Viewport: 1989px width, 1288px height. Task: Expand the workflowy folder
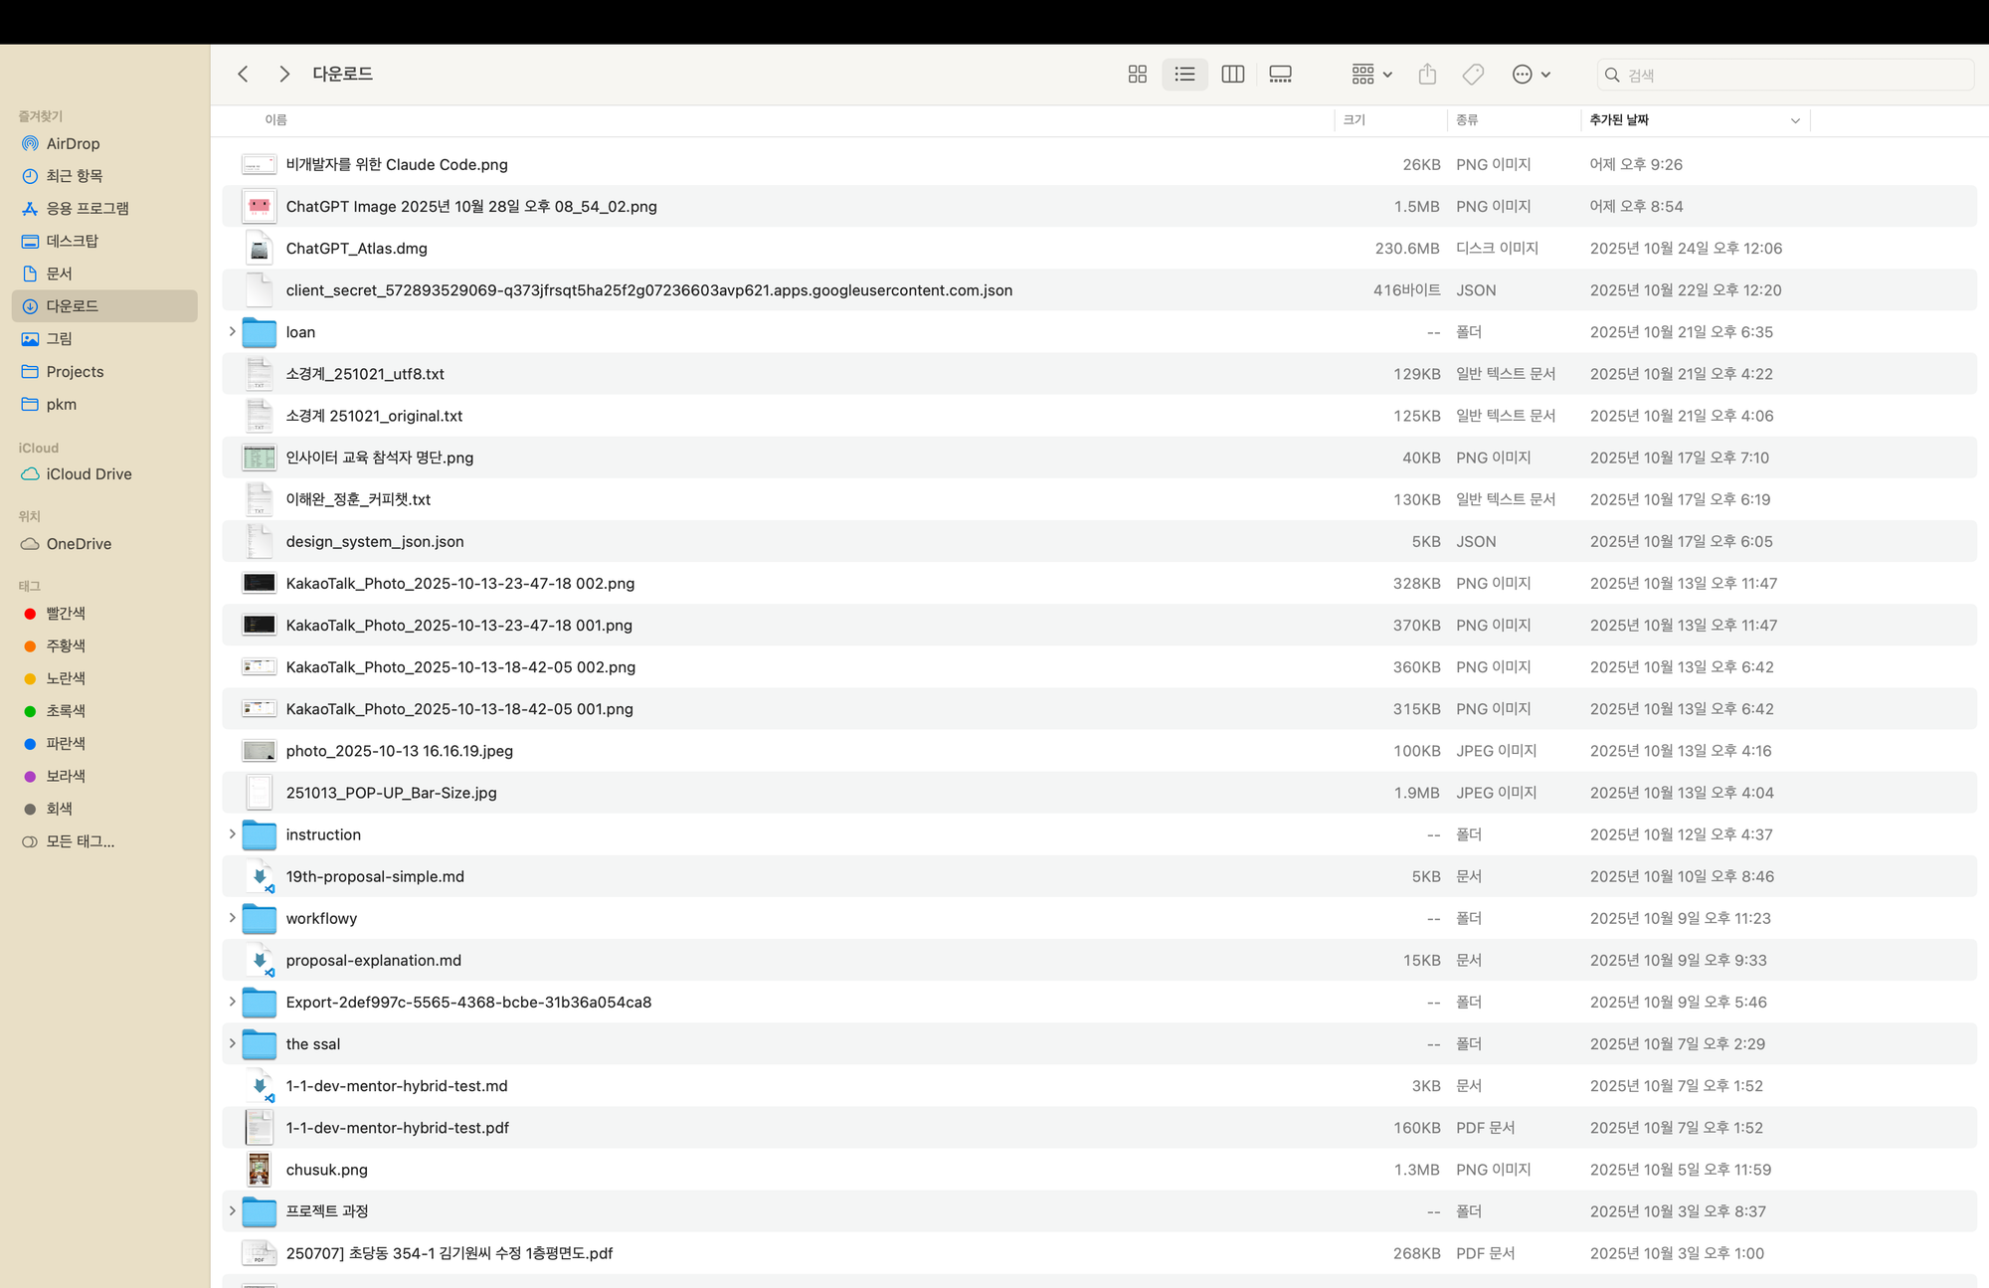(232, 918)
